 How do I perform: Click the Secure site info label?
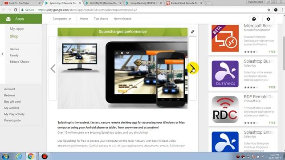pos(28,10)
